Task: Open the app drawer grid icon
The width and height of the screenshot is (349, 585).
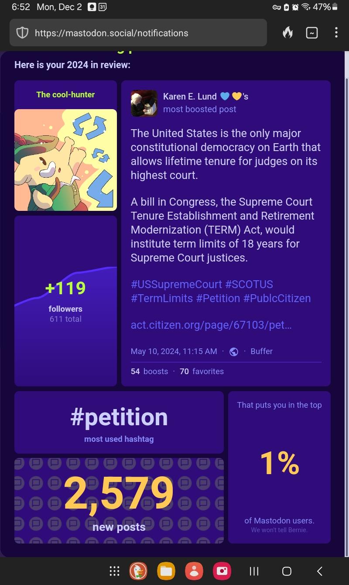Action: [x=114, y=571]
